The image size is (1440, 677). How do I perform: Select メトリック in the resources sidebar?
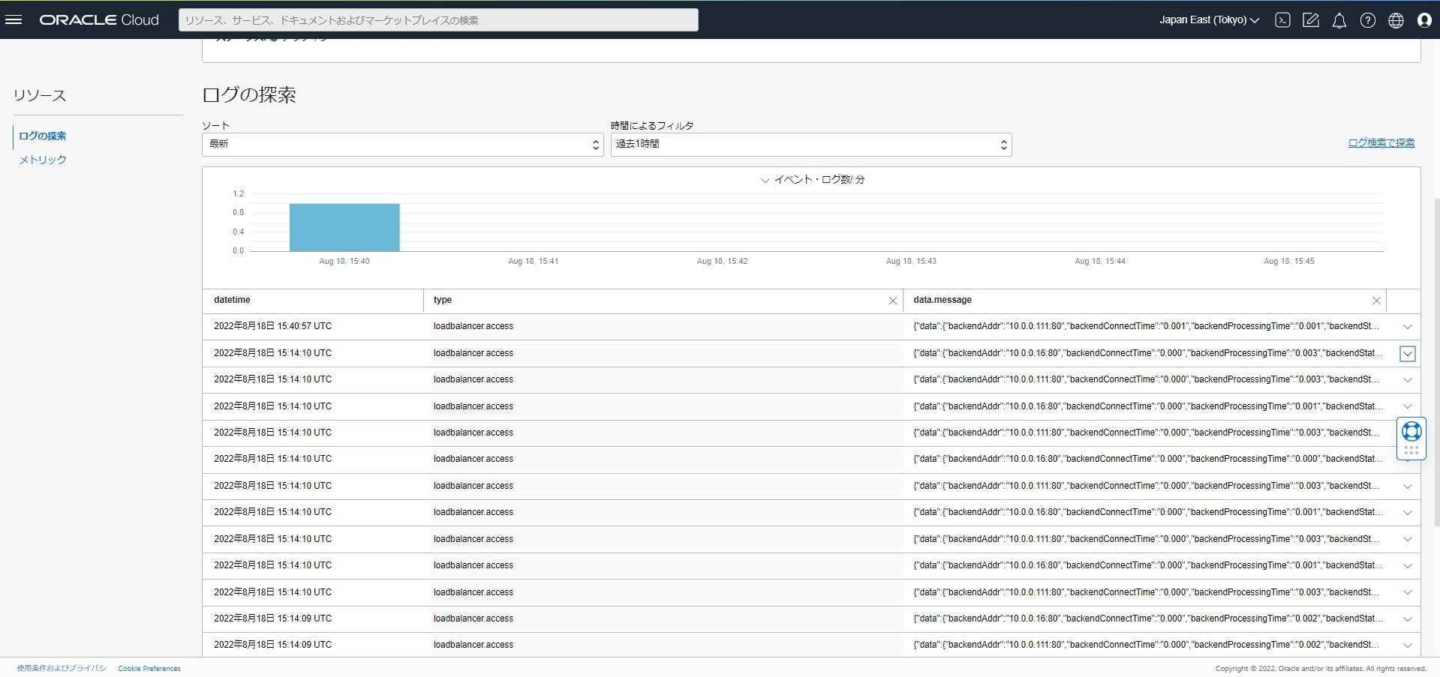pyautogui.click(x=43, y=160)
